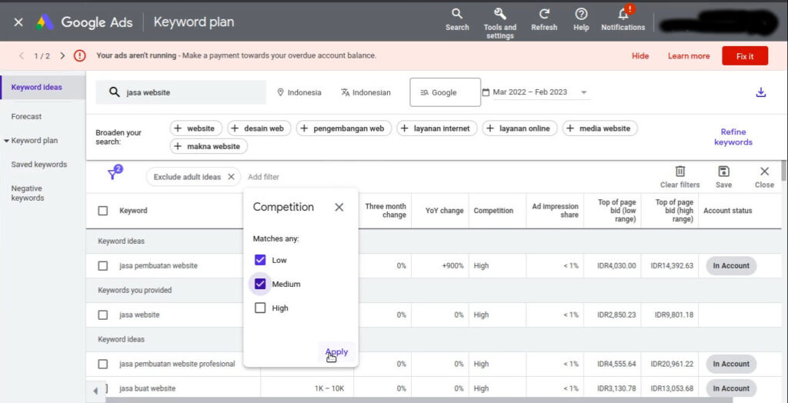The image size is (788, 403).
Task: Click the Refresh icon
Action: [544, 20]
